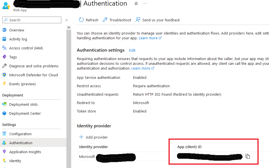Click the Activity log icon
This screenshot has height=168, width=269.
(5, 39)
